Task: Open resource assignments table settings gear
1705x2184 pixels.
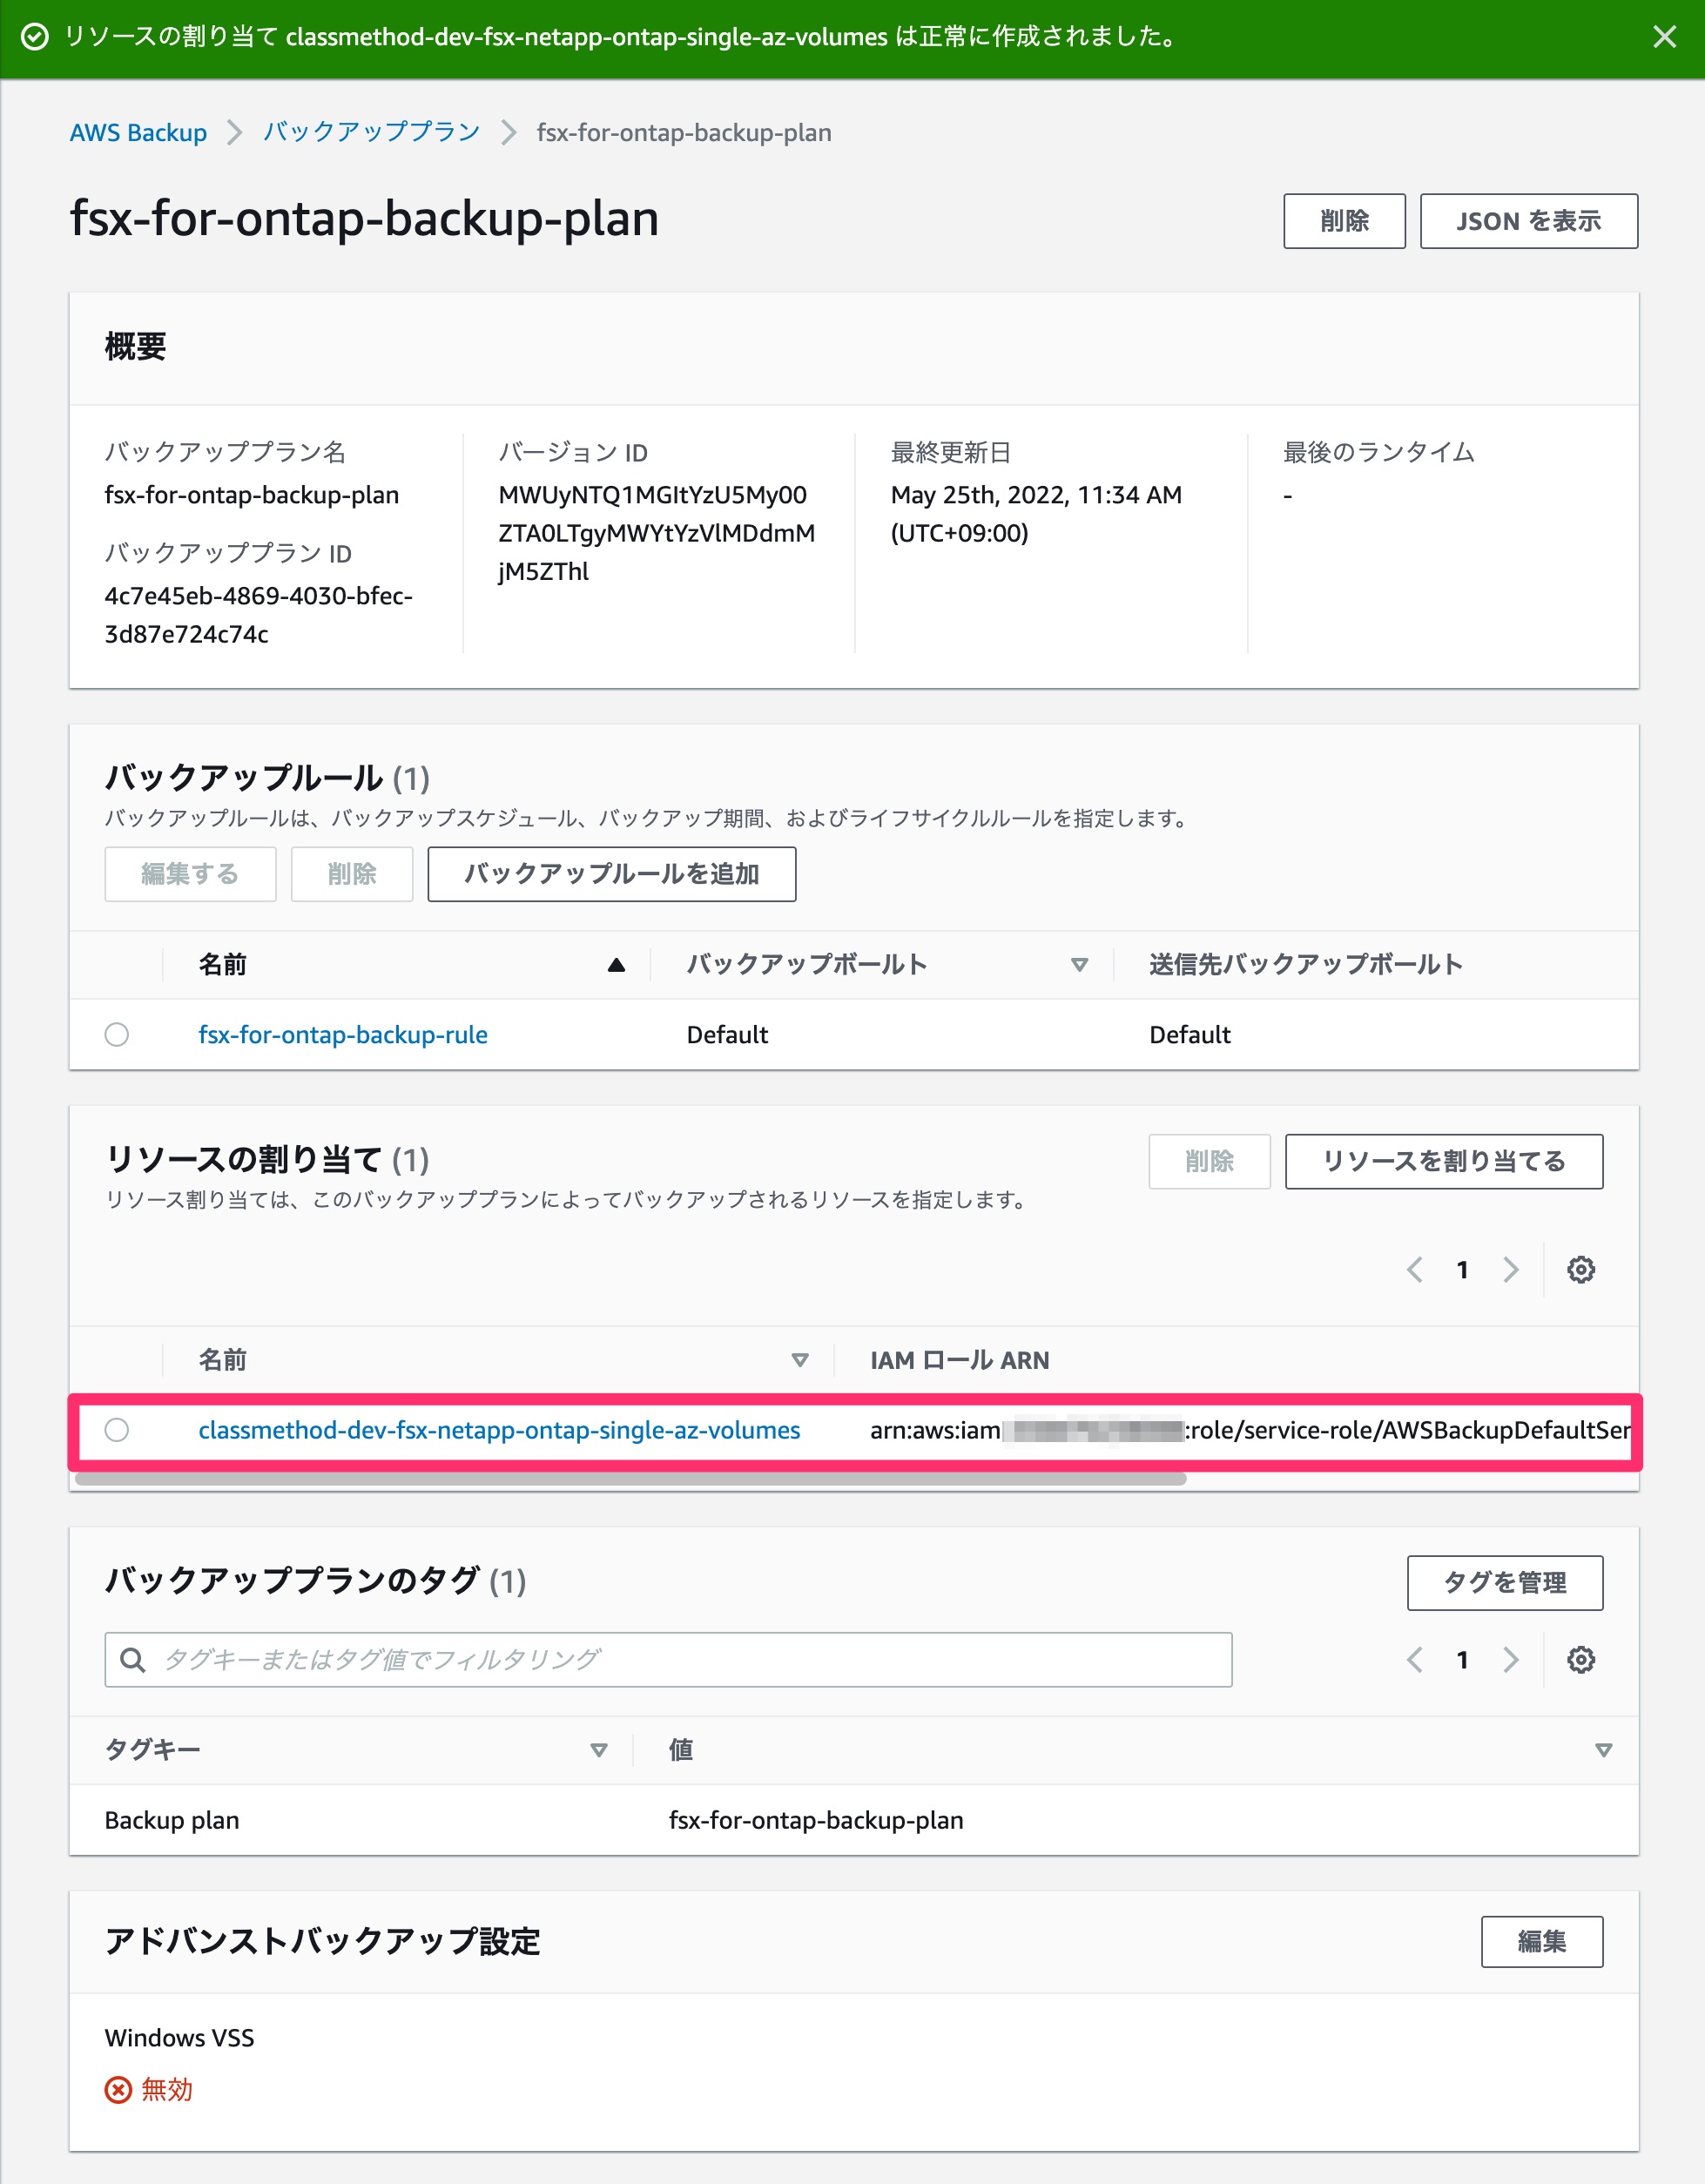Action: (x=1580, y=1269)
